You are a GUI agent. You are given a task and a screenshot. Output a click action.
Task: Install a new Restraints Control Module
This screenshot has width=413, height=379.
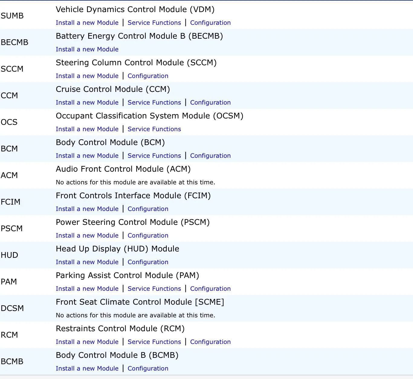(x=87, y=342)
